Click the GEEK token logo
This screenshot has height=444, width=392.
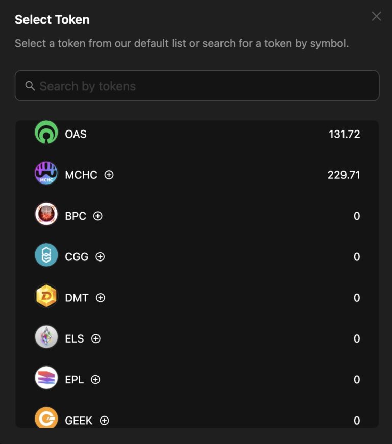46,418
